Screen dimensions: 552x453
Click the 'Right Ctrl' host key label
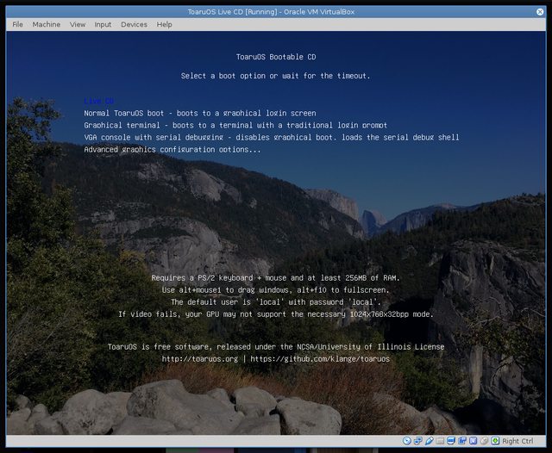tap(517, 441)
